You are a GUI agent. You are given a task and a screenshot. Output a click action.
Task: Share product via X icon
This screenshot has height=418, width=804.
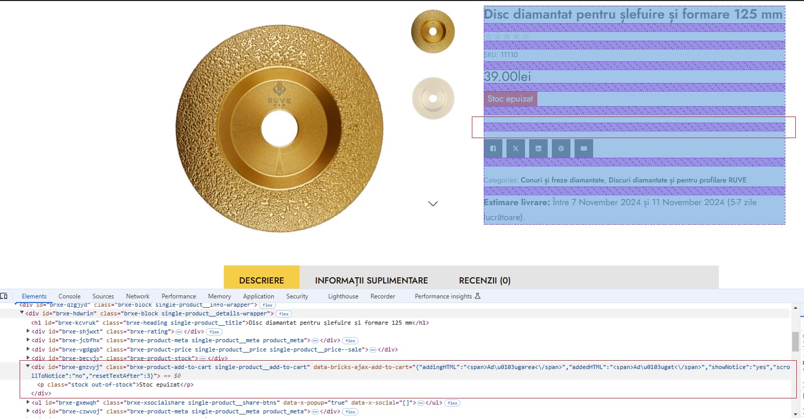[x=516, y=148]
